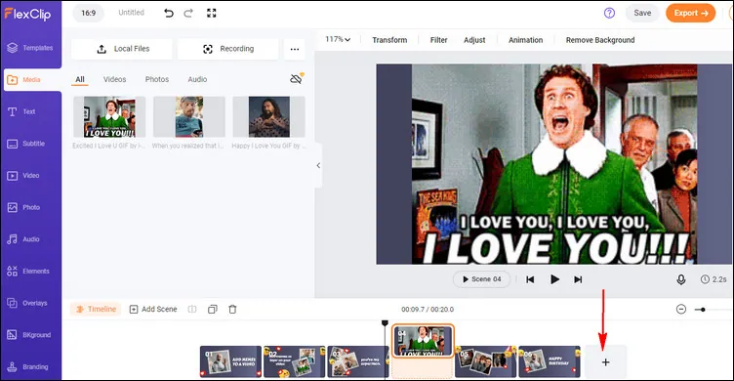The height and width of the screenshot is (381, 734).
Task: Select scene 01 in the timeline
Action: (x=230, y=361)
